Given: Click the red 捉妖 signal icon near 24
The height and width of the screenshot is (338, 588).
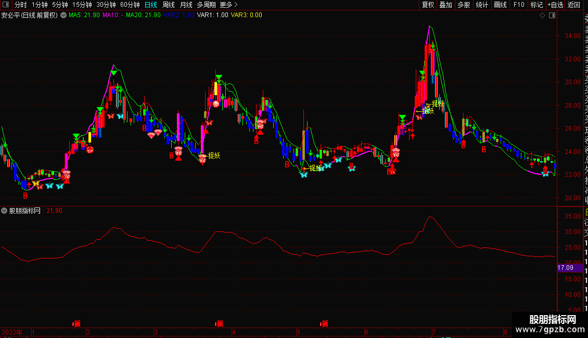Looking at the screenshot, I should (x=202, y=159).
